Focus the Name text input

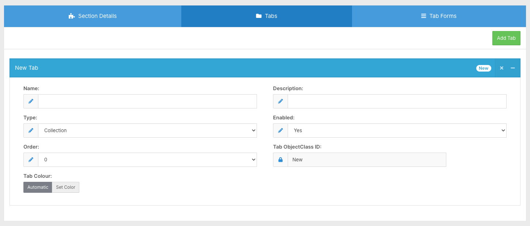[147, 101]
